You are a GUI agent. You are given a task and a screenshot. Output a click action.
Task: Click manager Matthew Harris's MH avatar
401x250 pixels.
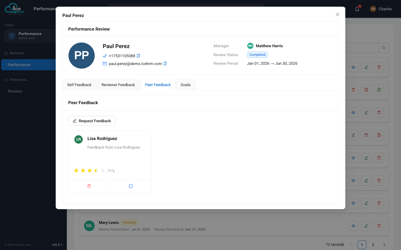pyautogui.click(x=250, y=46)
